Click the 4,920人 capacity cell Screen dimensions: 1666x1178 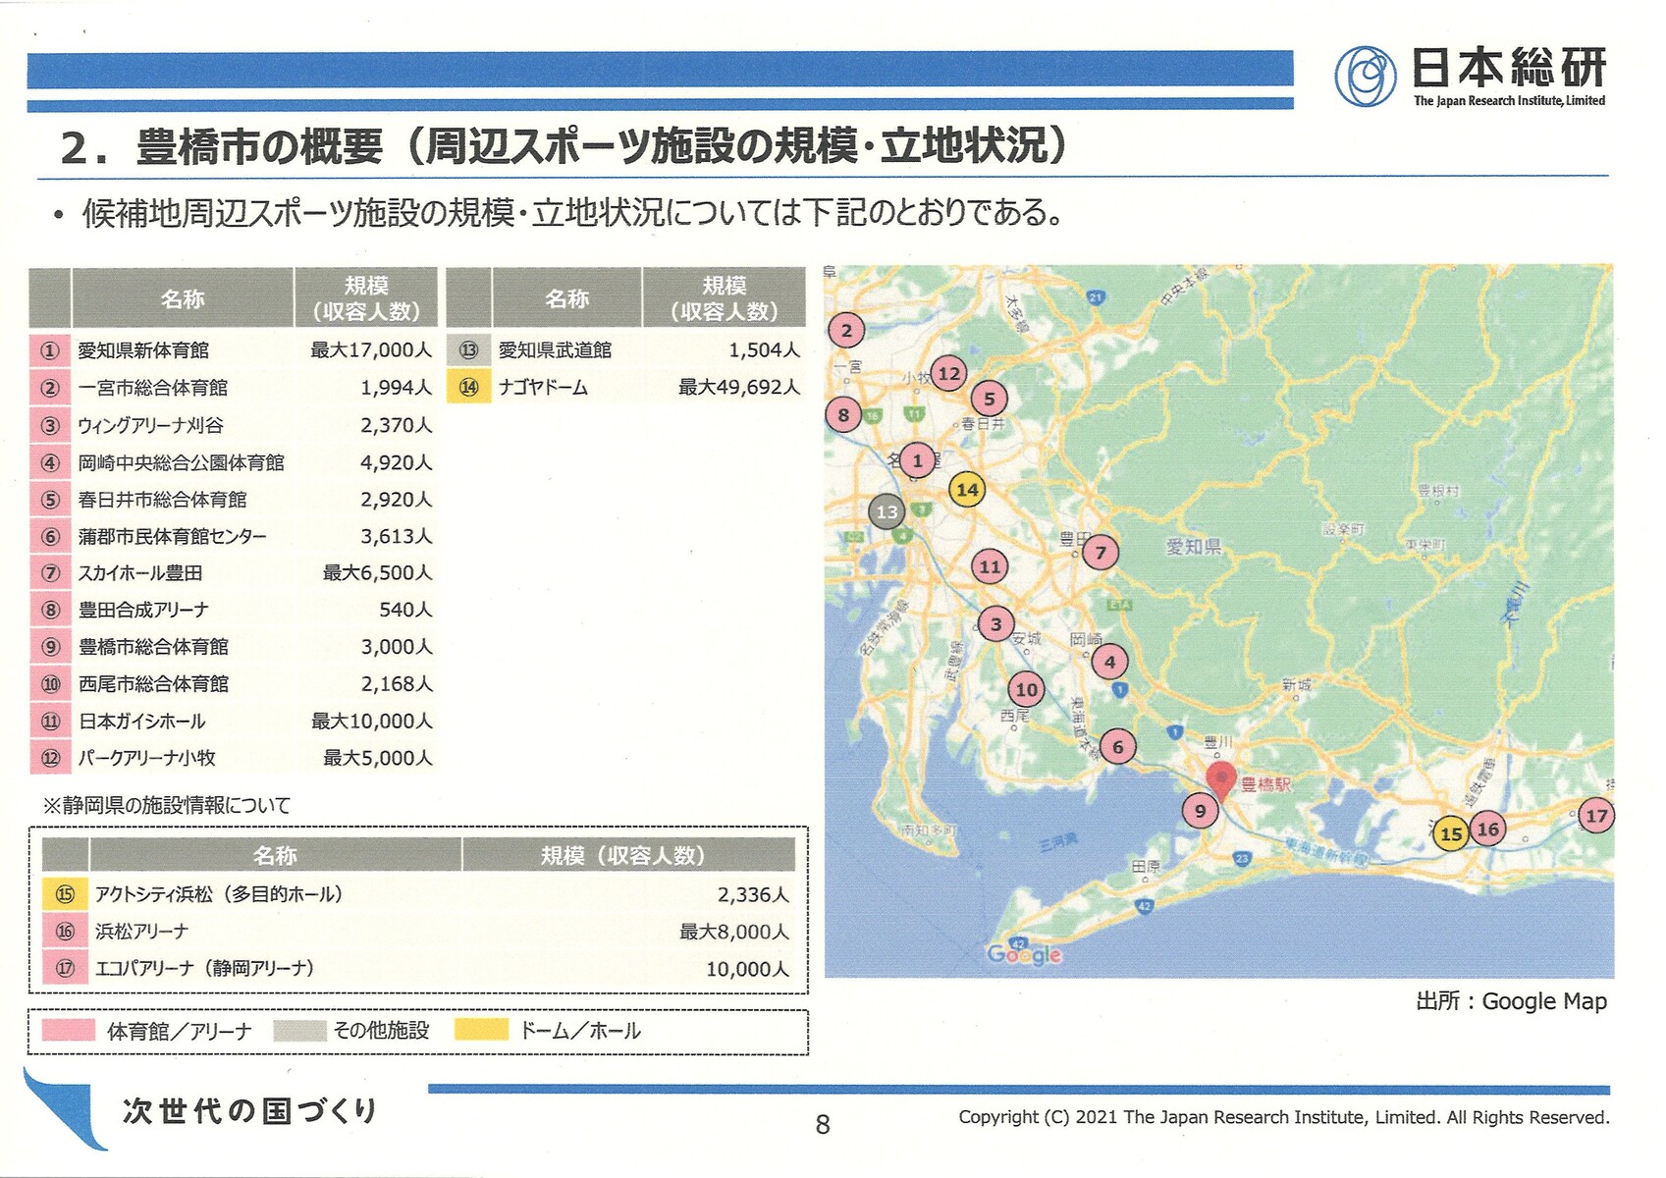pyautogui.click(x=396, y=462)
